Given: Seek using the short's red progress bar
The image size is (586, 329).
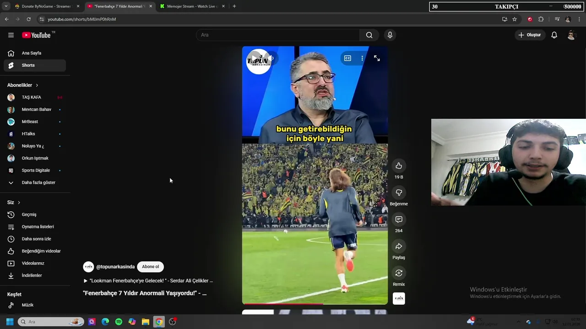Looking at the screenshot, I should 315,303.
